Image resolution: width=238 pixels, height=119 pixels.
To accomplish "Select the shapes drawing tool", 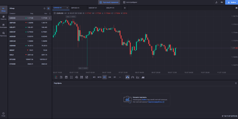I will tap(77, 77).
